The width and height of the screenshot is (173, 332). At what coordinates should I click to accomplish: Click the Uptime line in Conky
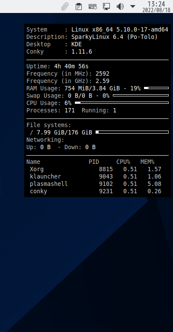point(58,66)
